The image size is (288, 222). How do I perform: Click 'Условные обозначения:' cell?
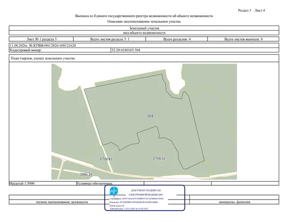[x=110, y=183]
